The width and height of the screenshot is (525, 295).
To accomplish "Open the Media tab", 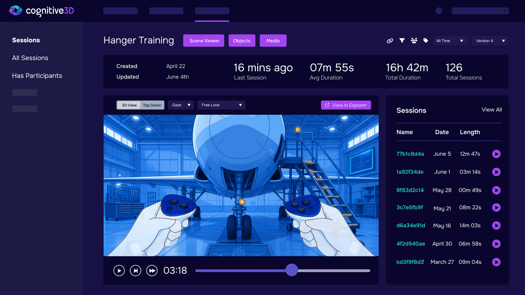I will click(x=273, y=40).
